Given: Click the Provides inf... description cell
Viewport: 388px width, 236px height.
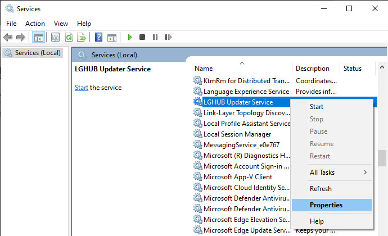Looking at the screenshot, I should click(316, 92).
